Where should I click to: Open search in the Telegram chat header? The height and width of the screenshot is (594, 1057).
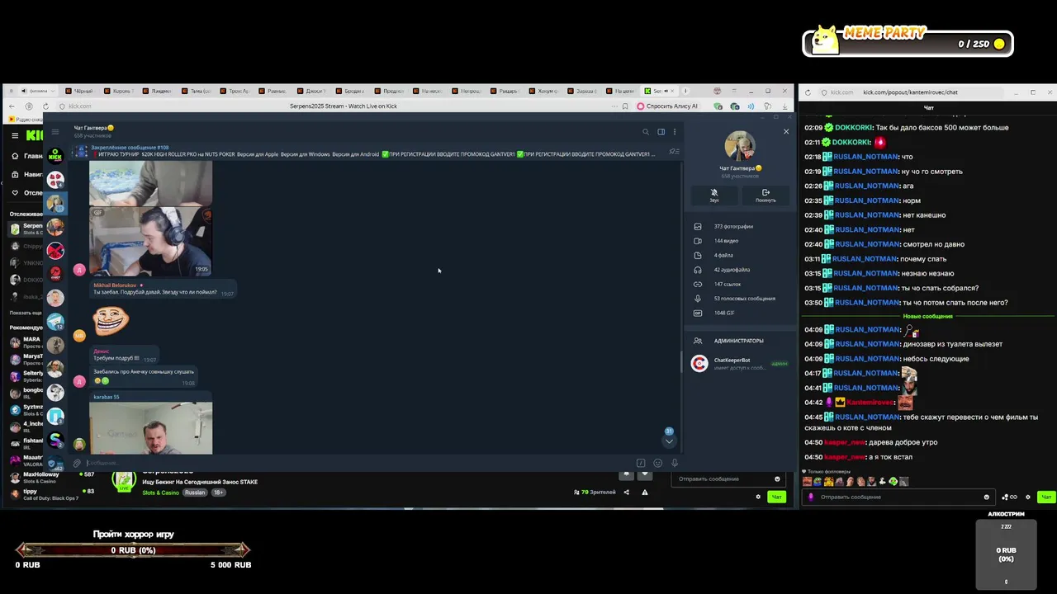[646, 131]
